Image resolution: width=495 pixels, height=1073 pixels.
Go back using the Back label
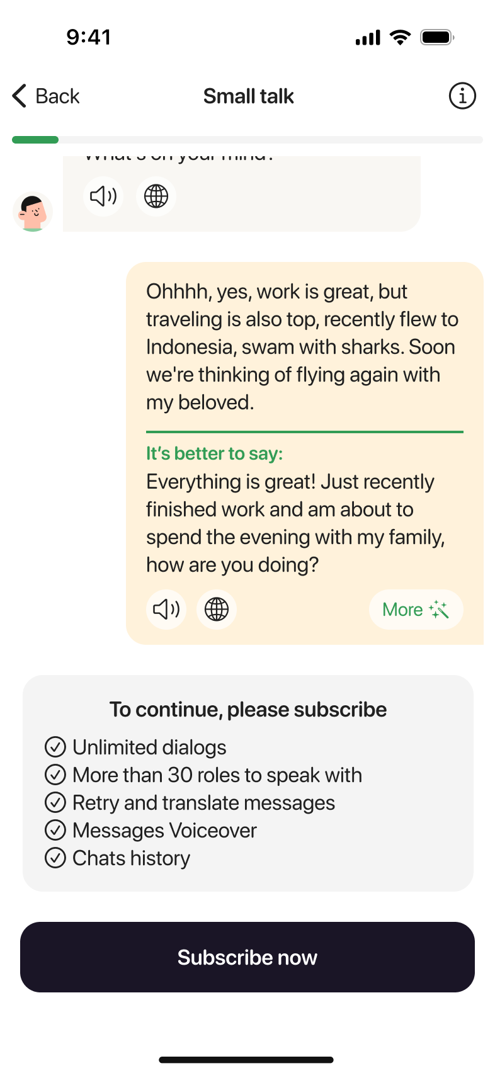click(57, 96)
